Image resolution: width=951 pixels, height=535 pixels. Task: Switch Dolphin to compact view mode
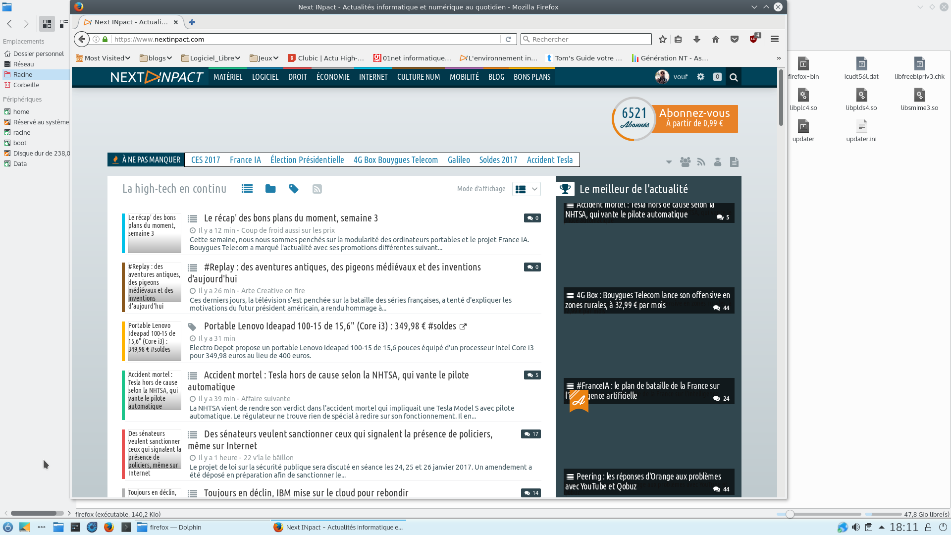click(63, 23)
